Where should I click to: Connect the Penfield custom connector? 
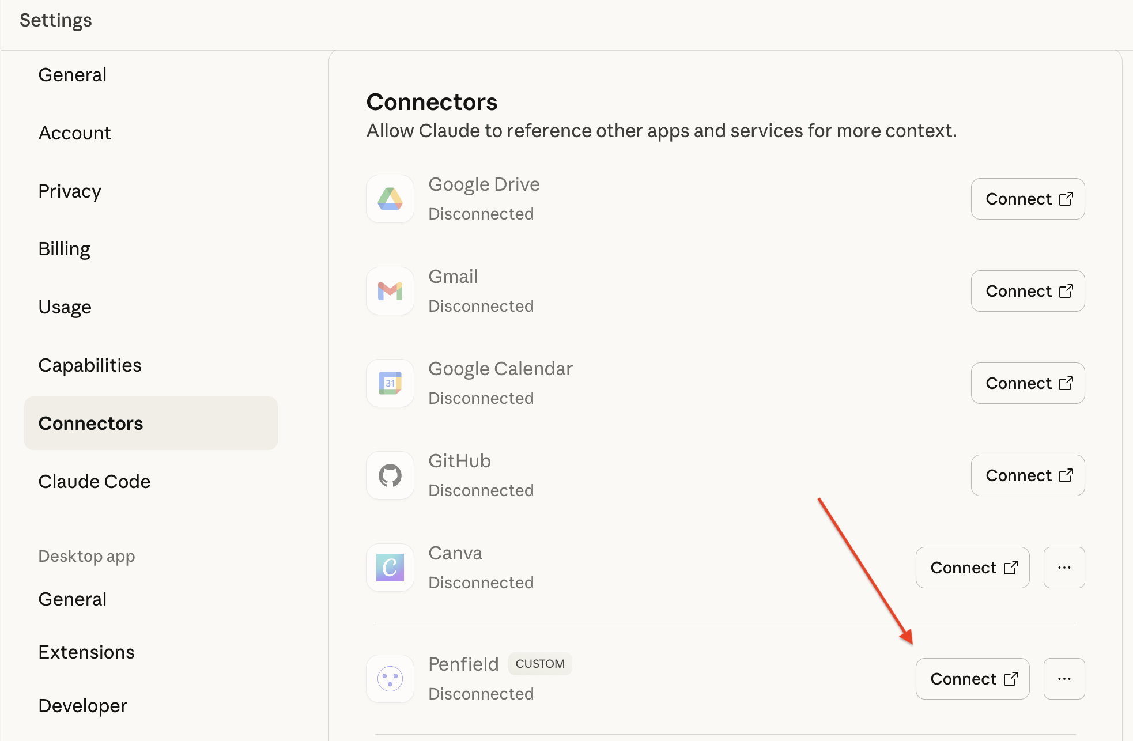[x=972, y=679]
